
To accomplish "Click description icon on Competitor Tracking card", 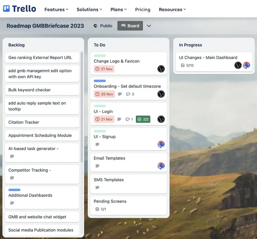I will coord(12,178).
